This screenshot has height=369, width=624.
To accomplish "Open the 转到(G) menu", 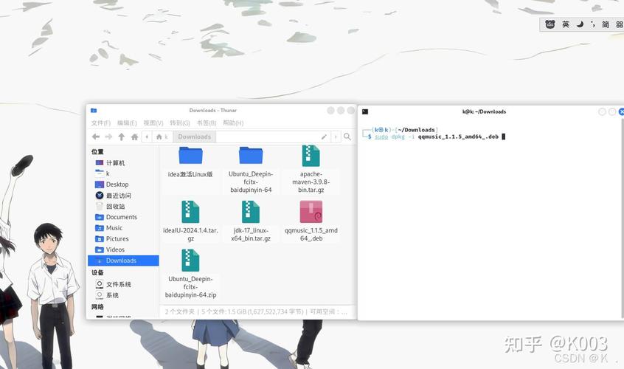I will pyautogui.click(x=180, y=123).
